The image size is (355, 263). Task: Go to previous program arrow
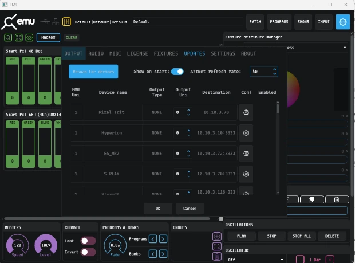pos(153,239)
